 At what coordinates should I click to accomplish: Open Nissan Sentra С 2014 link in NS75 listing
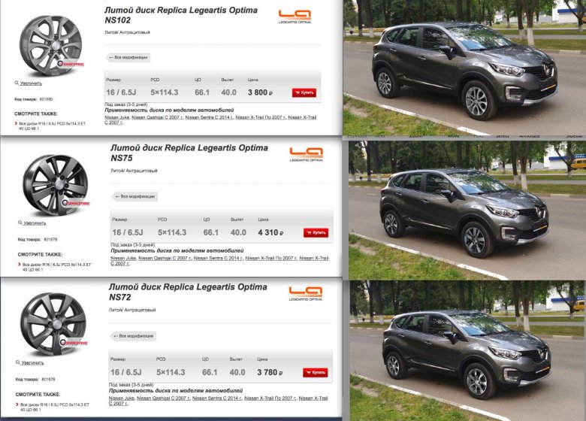coord(218,258)
